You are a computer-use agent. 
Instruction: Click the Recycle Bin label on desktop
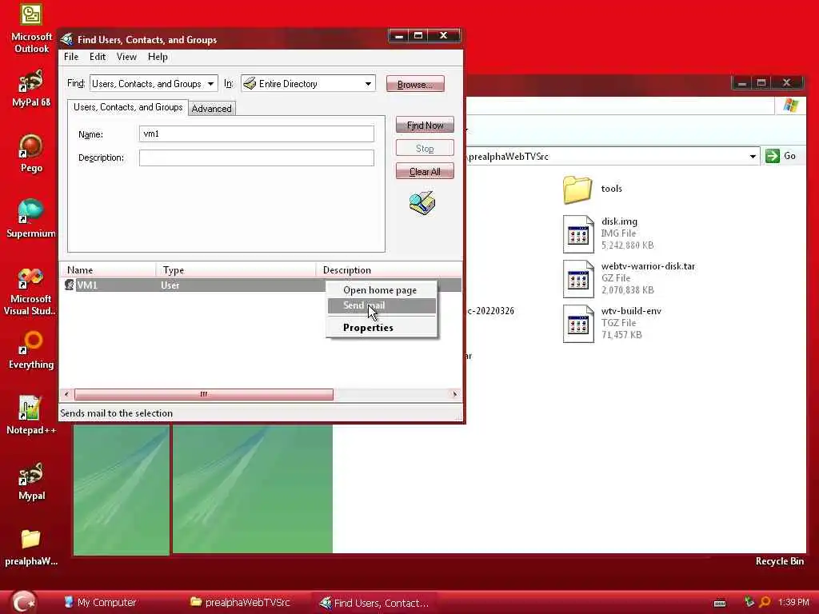[x=779, y=561]
